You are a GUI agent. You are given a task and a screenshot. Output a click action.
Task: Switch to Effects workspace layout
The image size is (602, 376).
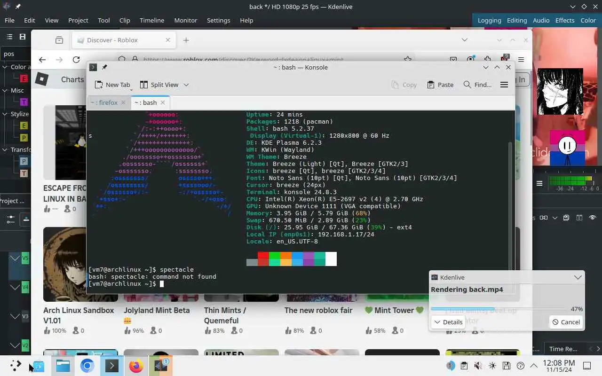pyautogui.click(x=565, y=20)
